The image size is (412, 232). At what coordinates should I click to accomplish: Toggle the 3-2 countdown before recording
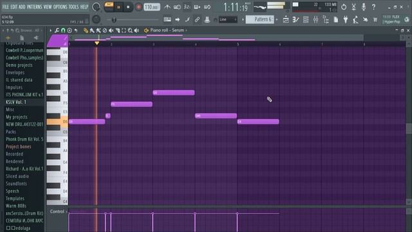[187, 7]
